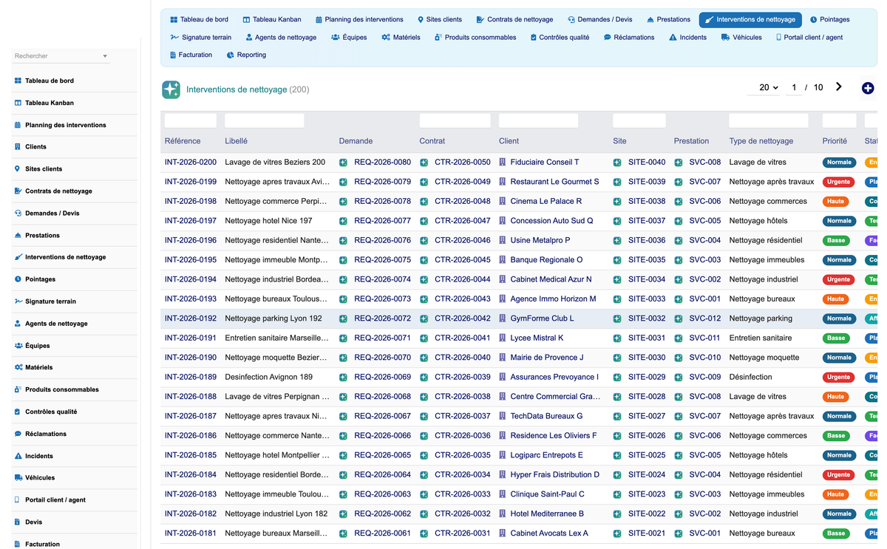
Task: Click the Client column filter field
Action: [x=538, y=120]
